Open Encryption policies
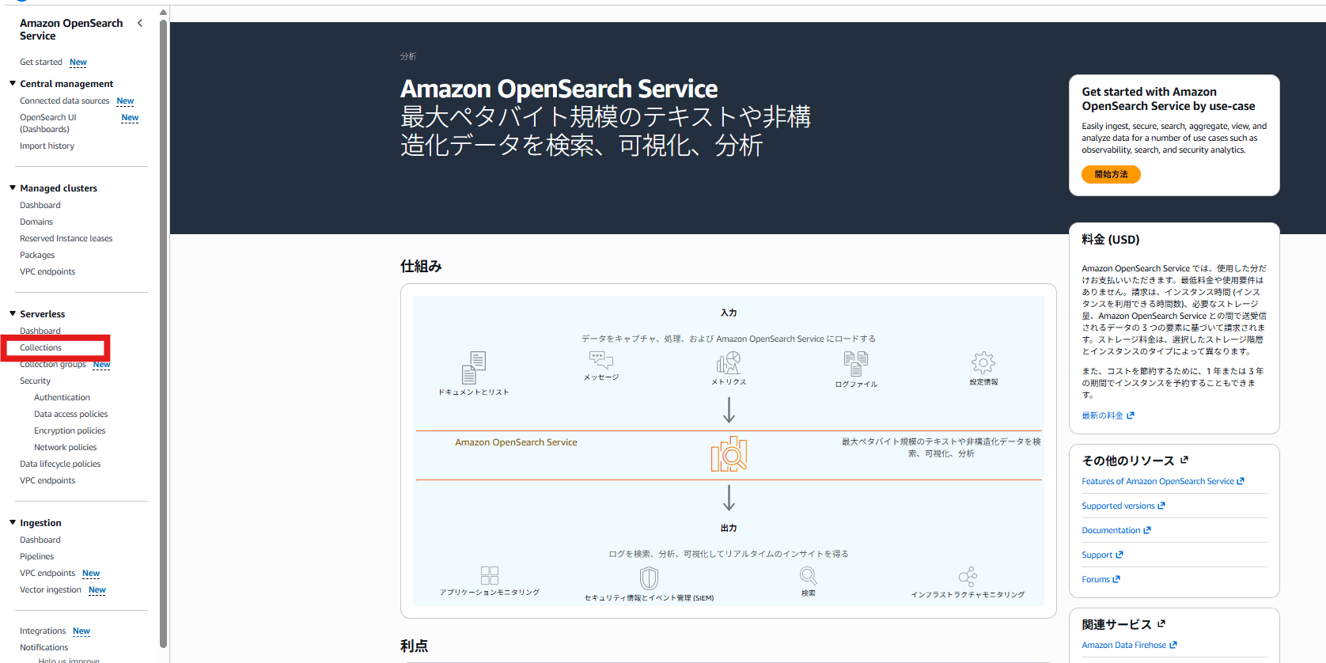The width and height of the screenshot is (1326, 663). click(x=70, y=430)
